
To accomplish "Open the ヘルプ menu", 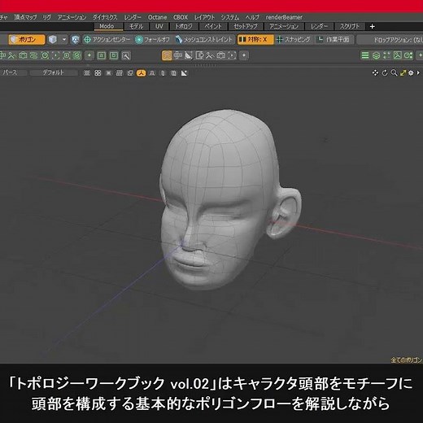I will (x=252, y=17).
